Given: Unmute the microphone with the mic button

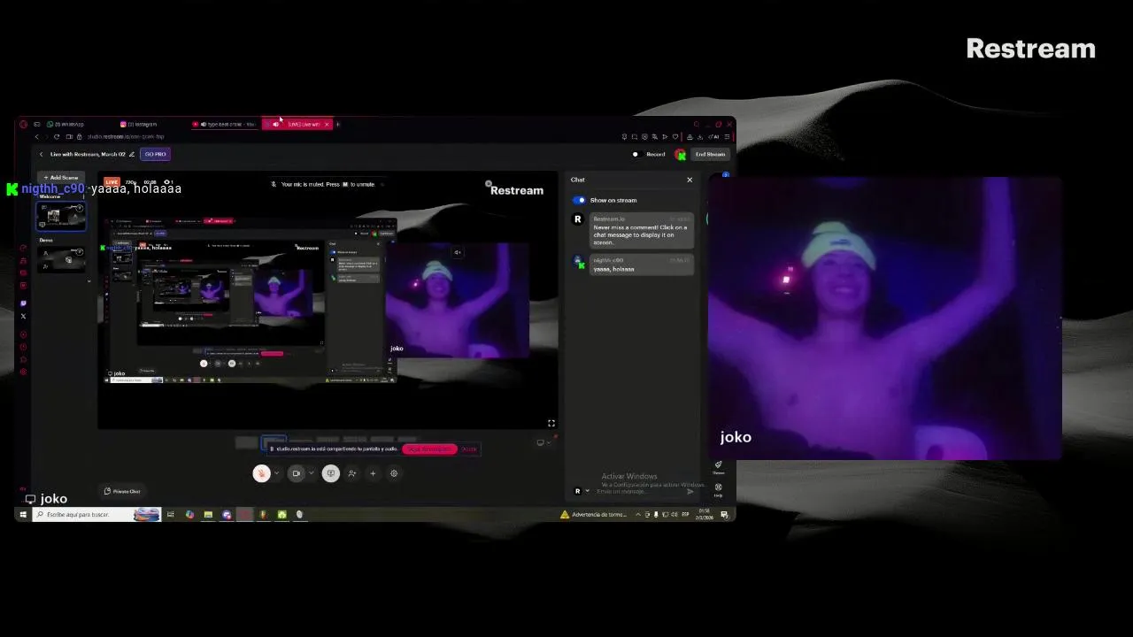Looking at the screenshot, I should pyautogui.click(x=261, y=473).
